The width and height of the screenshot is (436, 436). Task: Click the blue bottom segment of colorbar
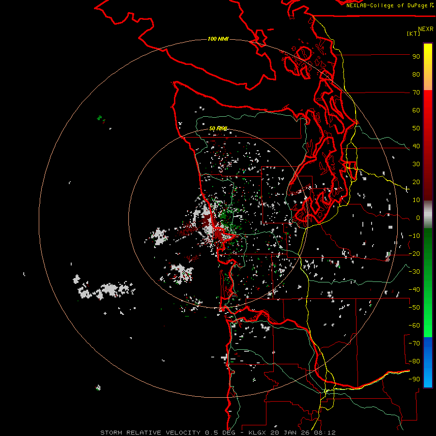428,362
